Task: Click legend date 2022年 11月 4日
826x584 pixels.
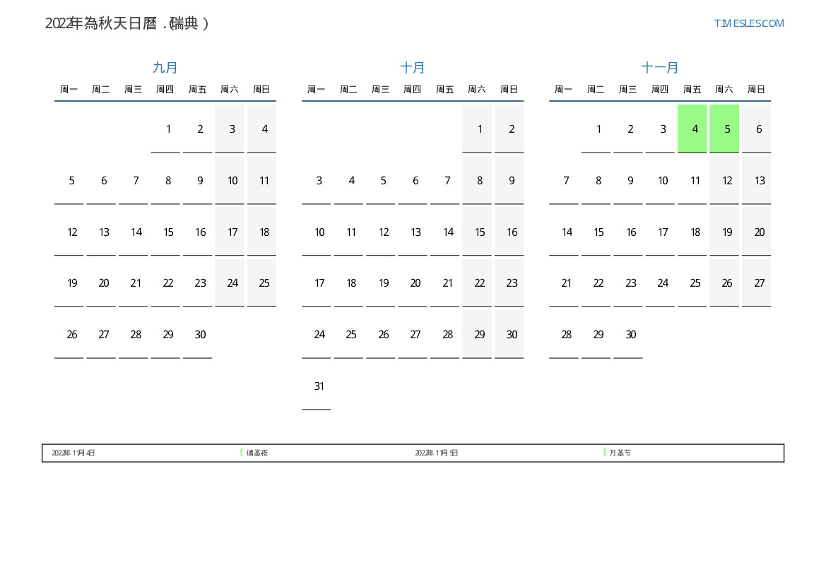Action: tap(73, 453)
